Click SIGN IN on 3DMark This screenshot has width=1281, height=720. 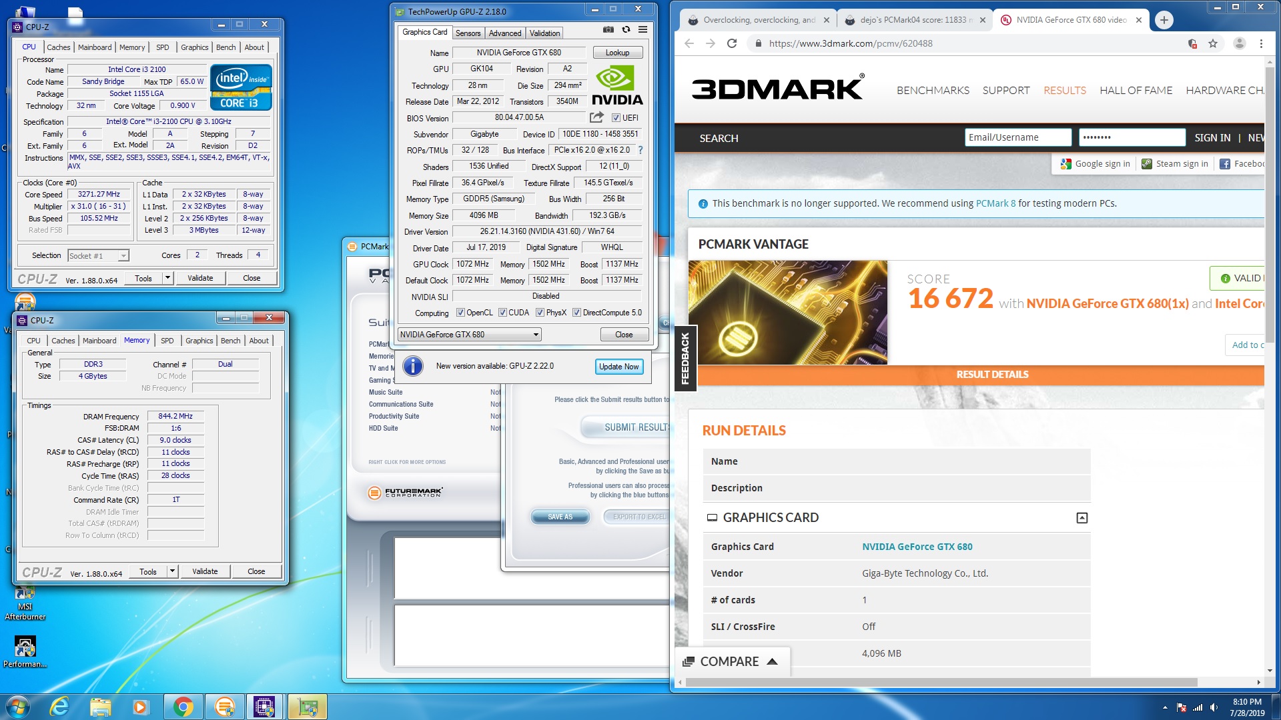tap(1212, 138)
